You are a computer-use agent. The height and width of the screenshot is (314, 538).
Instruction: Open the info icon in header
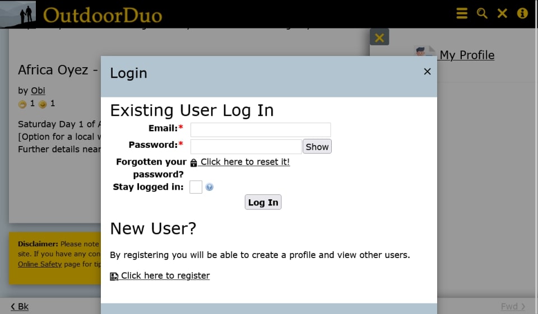pyautogui.click(x=522, y=13)
